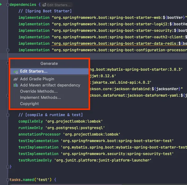
Task: Select Implement Methods... entry
Action: (49, 98)
